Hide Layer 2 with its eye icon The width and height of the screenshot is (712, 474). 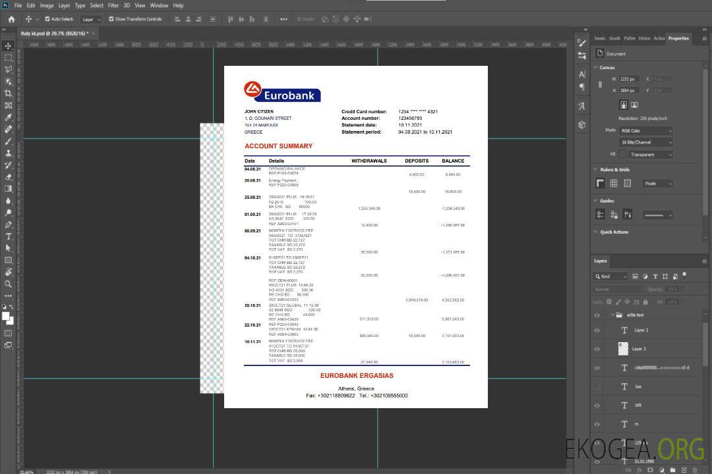pyautogui.click(x=597, y=330)
